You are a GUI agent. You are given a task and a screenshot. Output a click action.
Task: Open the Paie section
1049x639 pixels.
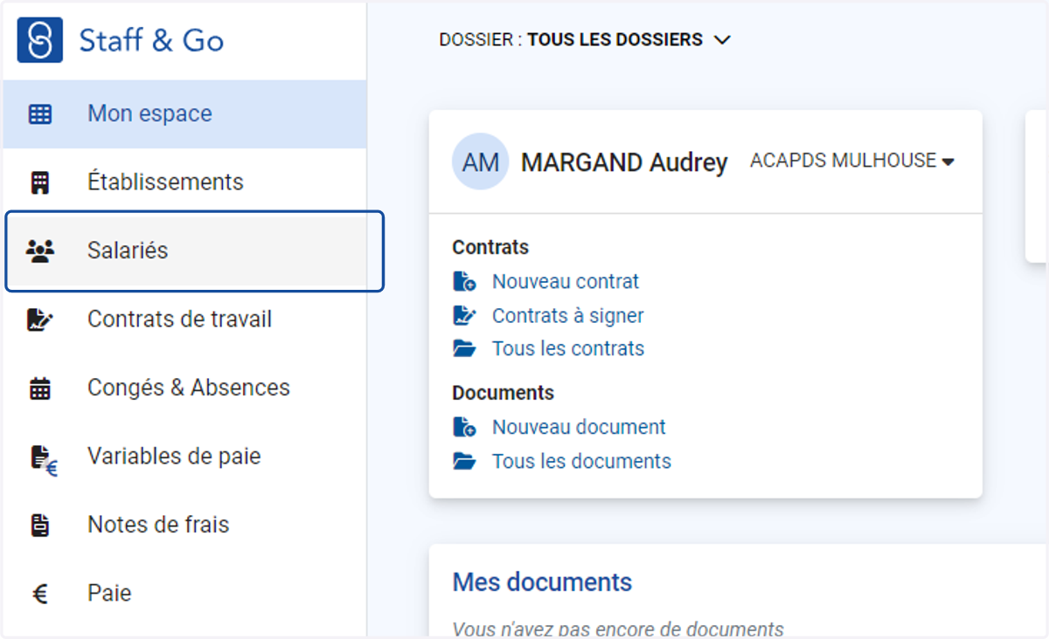pyautogui.click(x=184, y=594)
